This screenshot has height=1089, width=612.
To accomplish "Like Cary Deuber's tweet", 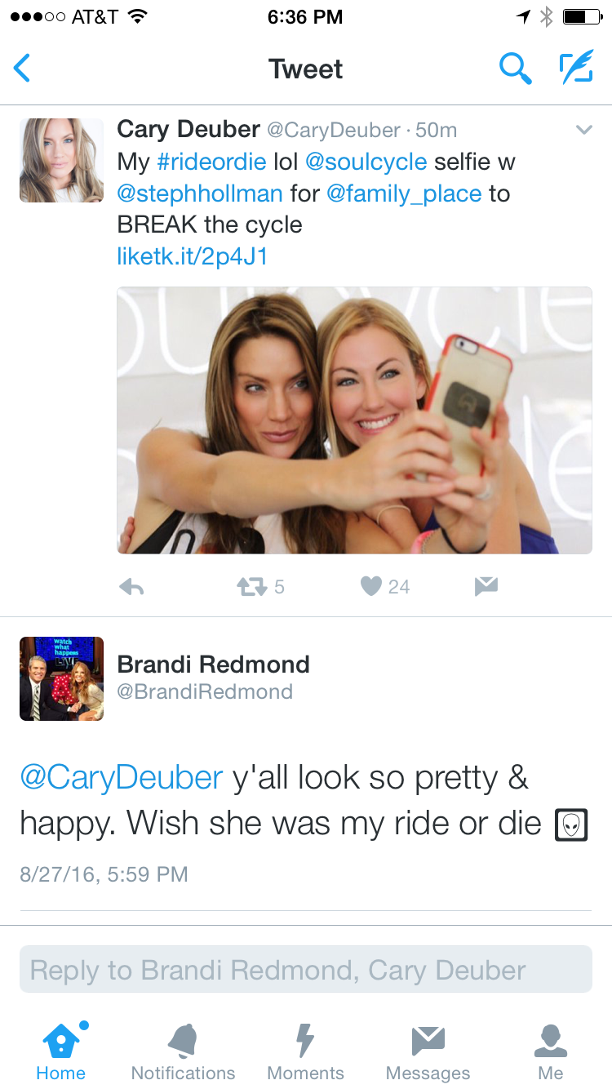I will tap(372, 586).
